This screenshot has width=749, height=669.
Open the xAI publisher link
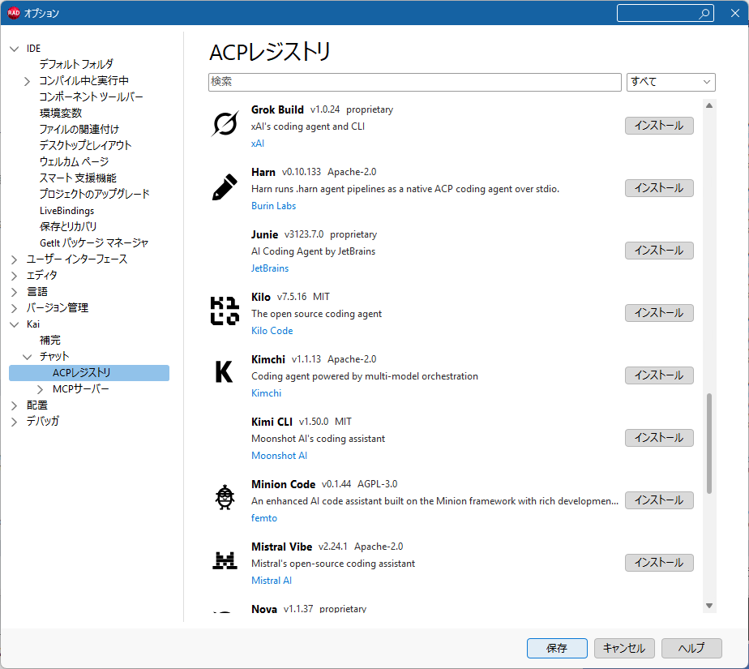(258, 144)
